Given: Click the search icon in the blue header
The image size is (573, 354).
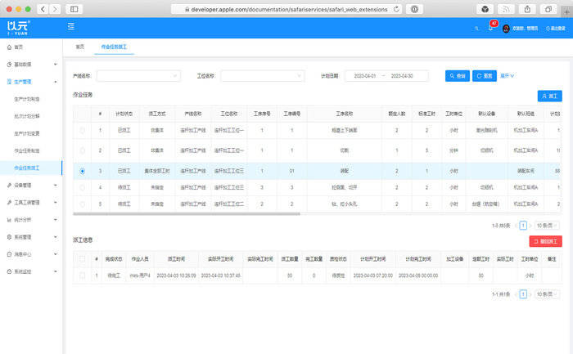Looking at the screenshot, I should pyautogui.click(x=476, y=28).
